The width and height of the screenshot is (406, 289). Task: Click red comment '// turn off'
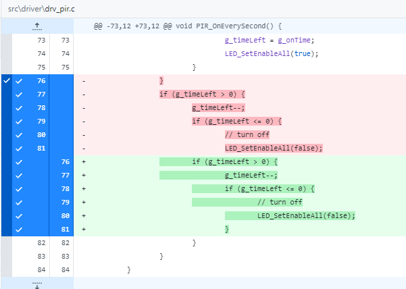pyautogui.click(x=247, y=134)
